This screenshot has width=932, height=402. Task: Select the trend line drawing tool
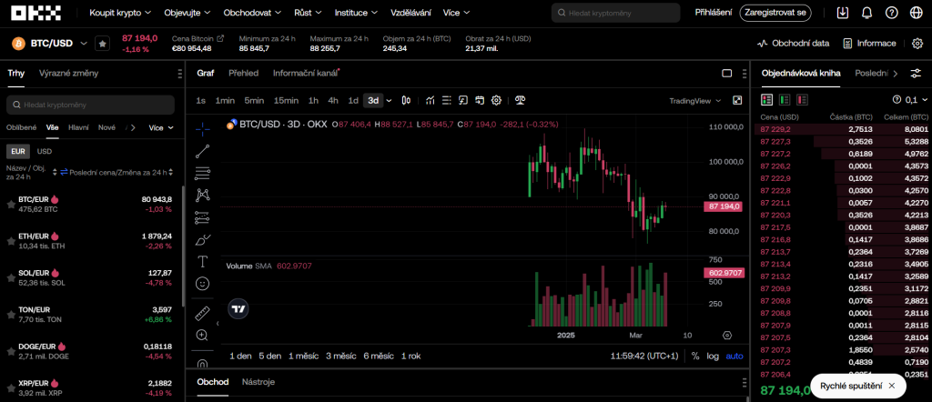(x=202, y=151)
